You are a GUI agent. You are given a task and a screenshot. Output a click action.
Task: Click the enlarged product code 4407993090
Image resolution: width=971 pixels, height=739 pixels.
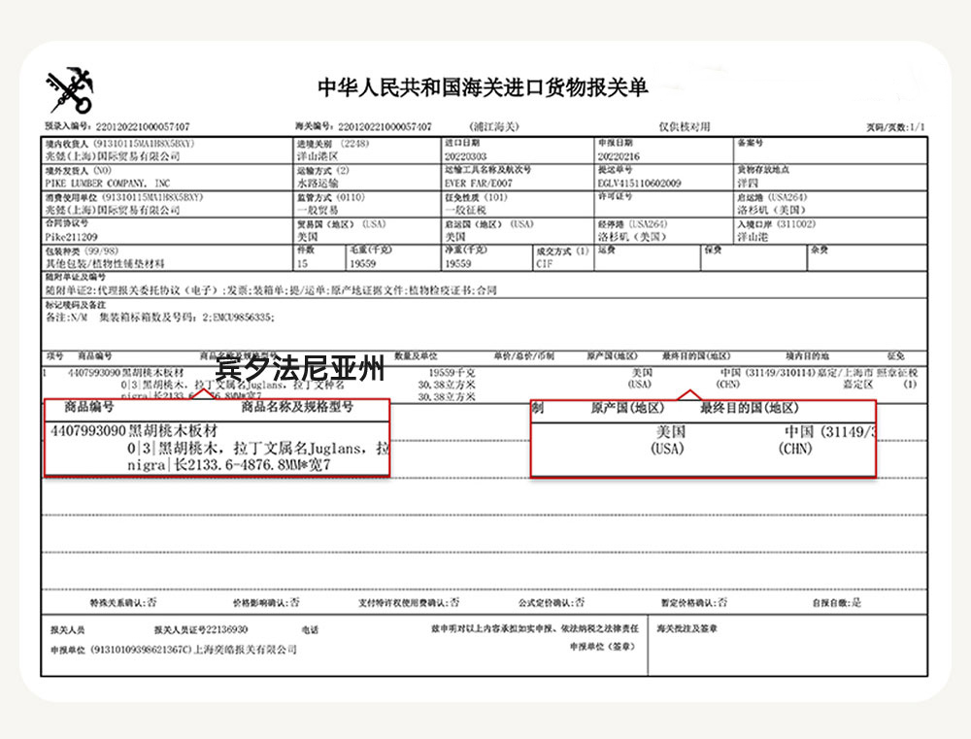pyautogui.click(x=87, y=431)
